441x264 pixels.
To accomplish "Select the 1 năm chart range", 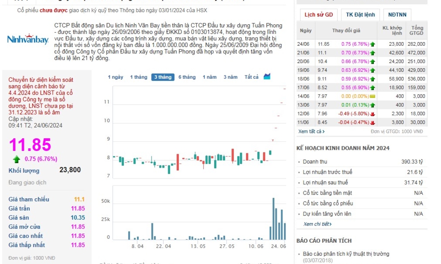I will 210,77.
